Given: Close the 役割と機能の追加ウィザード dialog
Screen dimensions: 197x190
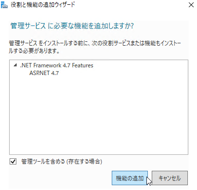Looking at the screenshot, I should [191, 5].
